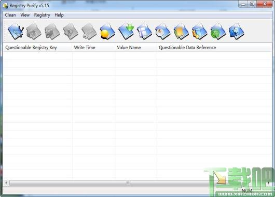
Task: Click the grayed-out folder icon with wrench
Action: coord(89,32)
